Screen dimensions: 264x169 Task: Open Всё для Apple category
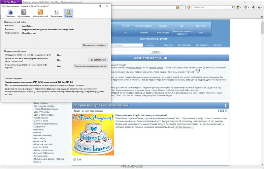point(41,156)
